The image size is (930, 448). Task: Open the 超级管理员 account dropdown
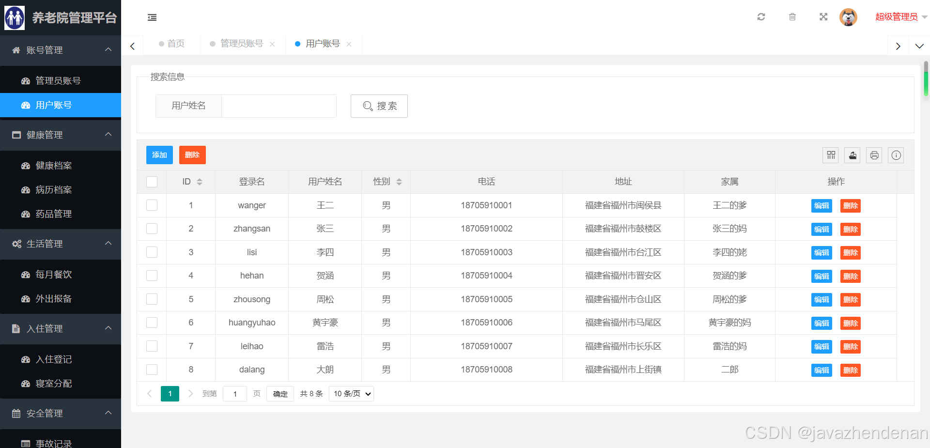[901, 17]
